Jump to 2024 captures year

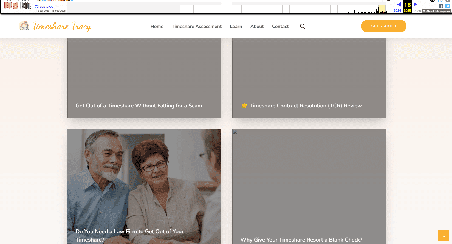click(x=397, y=10)
